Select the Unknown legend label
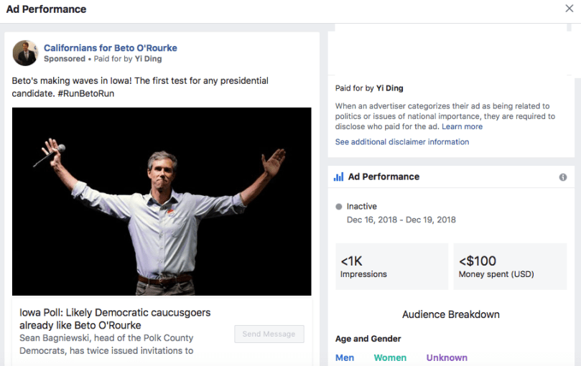The image size is (581, 366). [447, 357]
